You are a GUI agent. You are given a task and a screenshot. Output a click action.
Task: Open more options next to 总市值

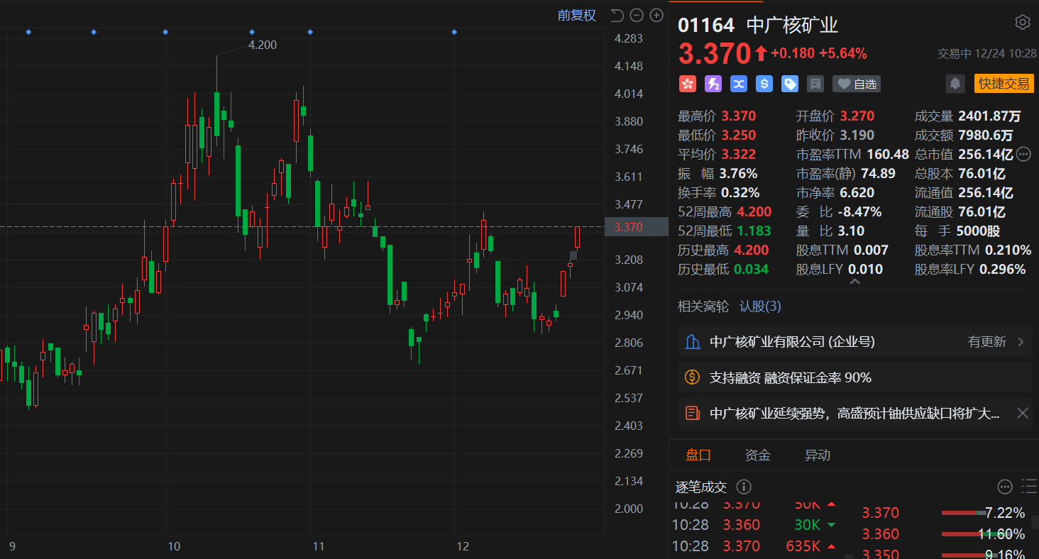[x=1023, y=154]
